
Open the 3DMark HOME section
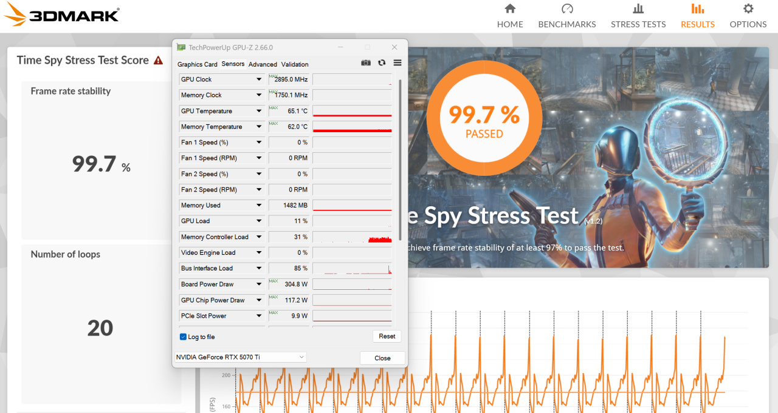[x=510, y=16]
